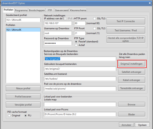The height and width of the screenshot is (129, 153).
Task: Switch to the Programma tab
Action: pyautogui.click(x=21, y=10)
